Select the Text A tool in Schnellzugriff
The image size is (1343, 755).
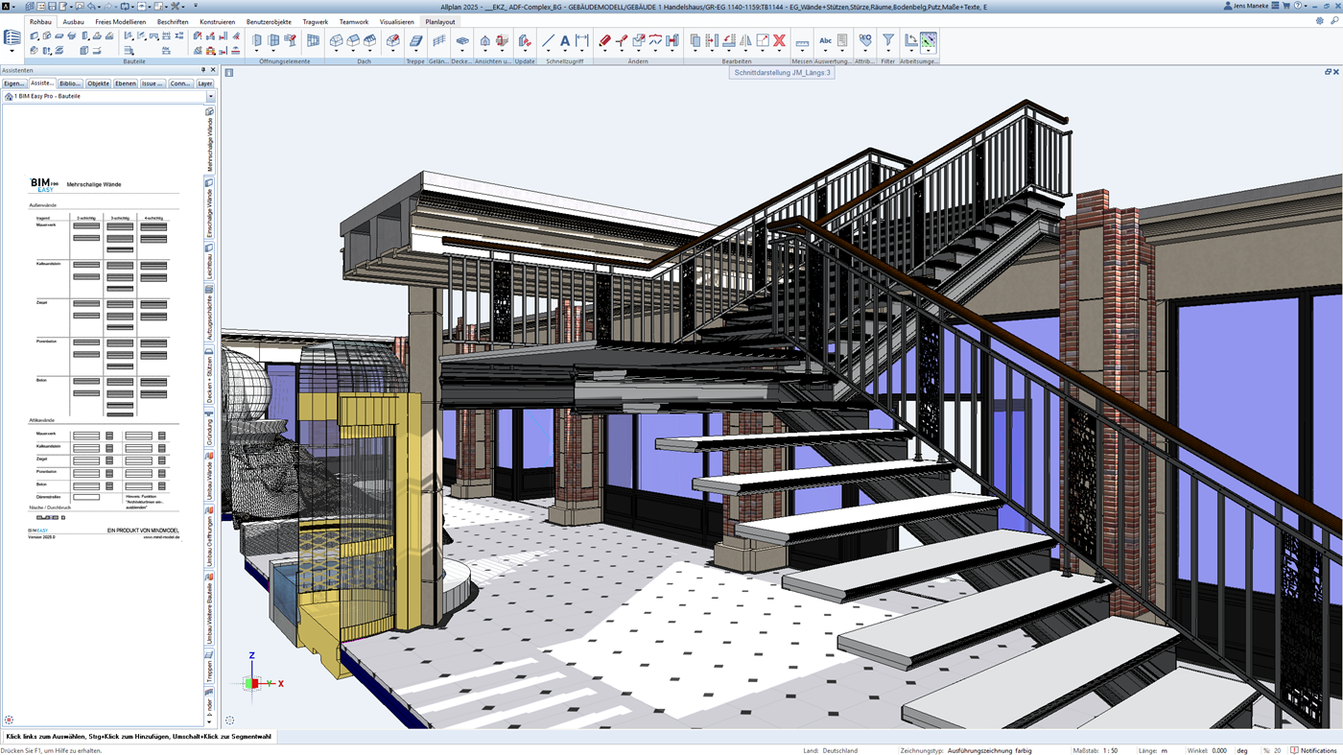click(565, 41)
